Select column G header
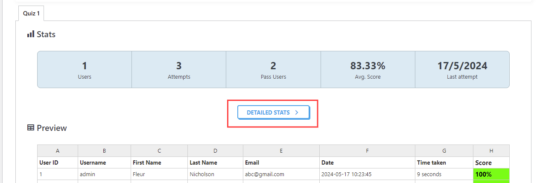540x183 pixels. point(444,151)
